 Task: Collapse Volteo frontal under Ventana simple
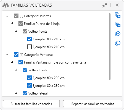pos(16,70)
